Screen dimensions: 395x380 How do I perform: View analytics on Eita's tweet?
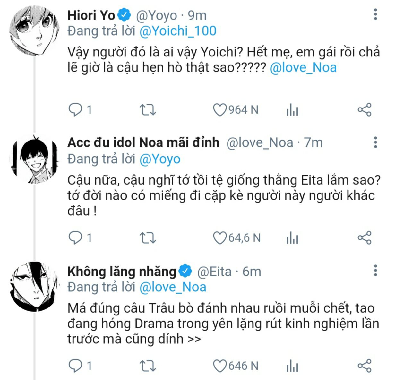tap(292, 367)
